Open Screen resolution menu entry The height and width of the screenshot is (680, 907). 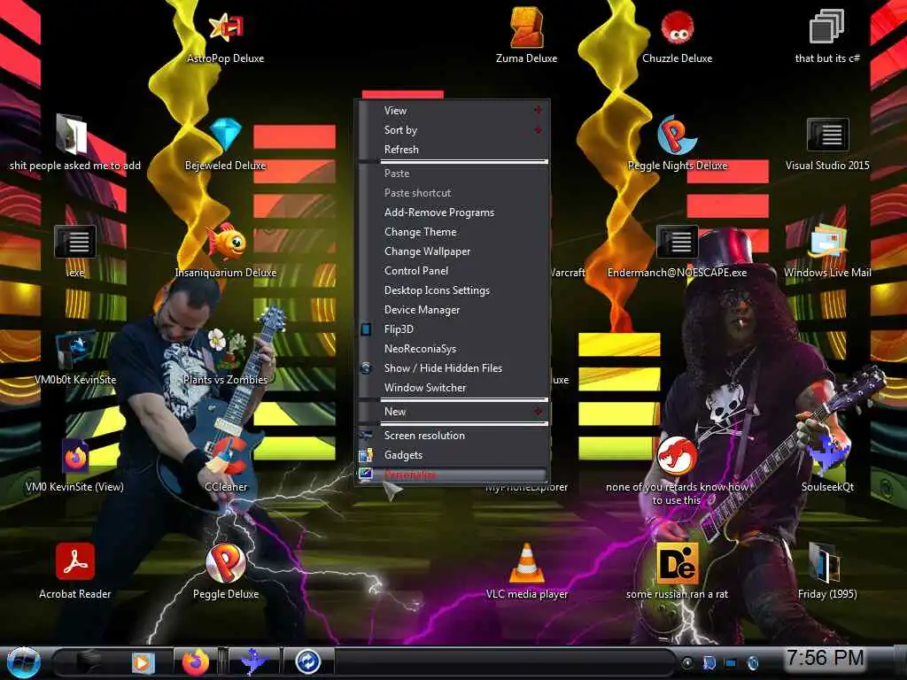(453, 436)
